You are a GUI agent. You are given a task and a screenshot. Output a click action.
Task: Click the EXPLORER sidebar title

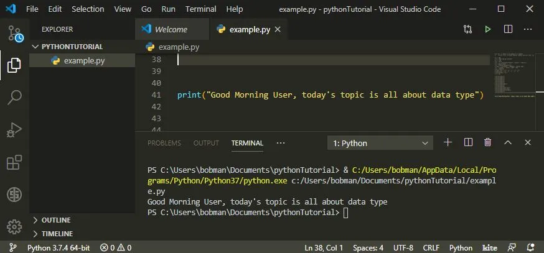click(x=57, y=29)
